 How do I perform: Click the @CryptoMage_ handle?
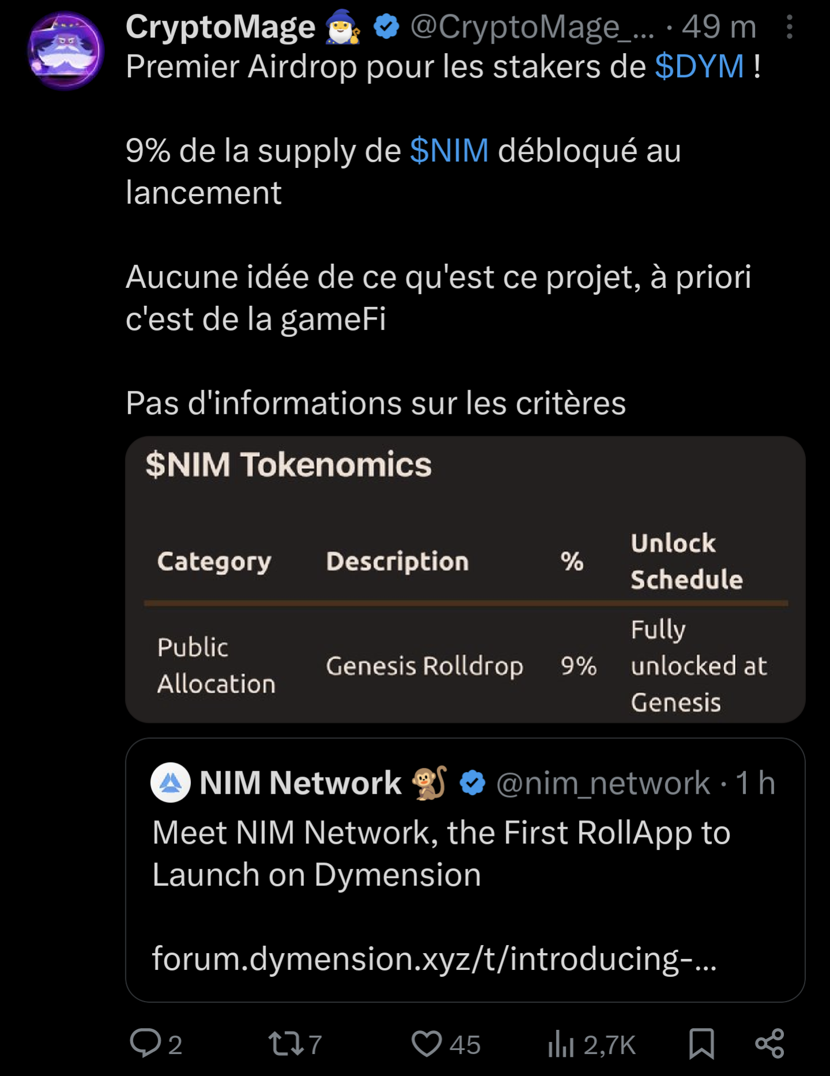[532, 27]
